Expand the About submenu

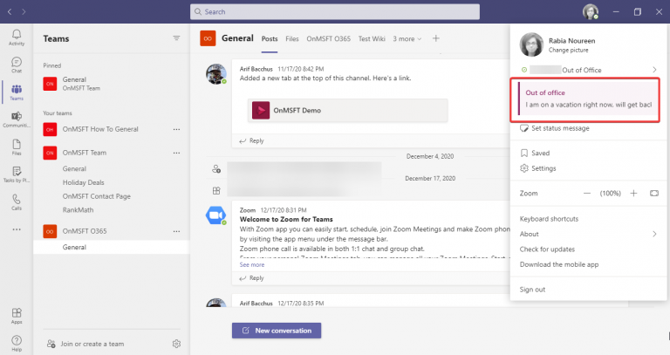coord(654,234)
